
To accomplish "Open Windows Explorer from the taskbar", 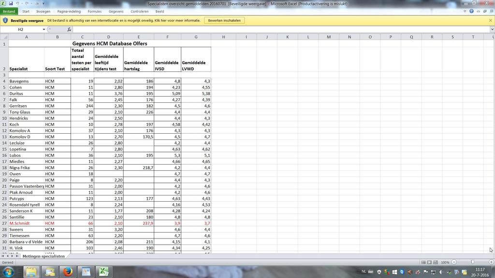I will pos(31,272).
